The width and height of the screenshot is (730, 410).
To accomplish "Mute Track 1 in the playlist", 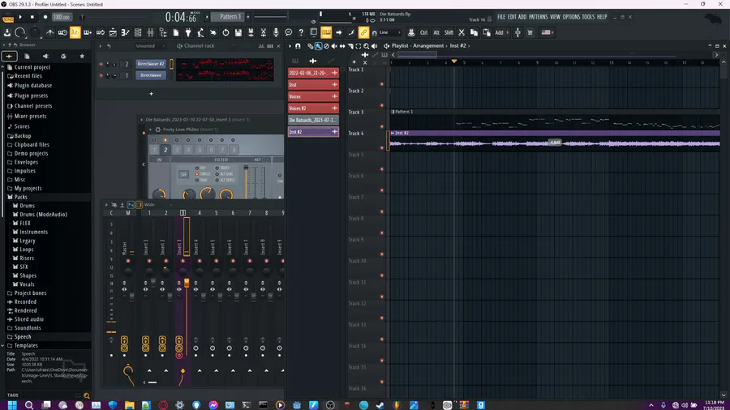I will (x=382, y=84).
